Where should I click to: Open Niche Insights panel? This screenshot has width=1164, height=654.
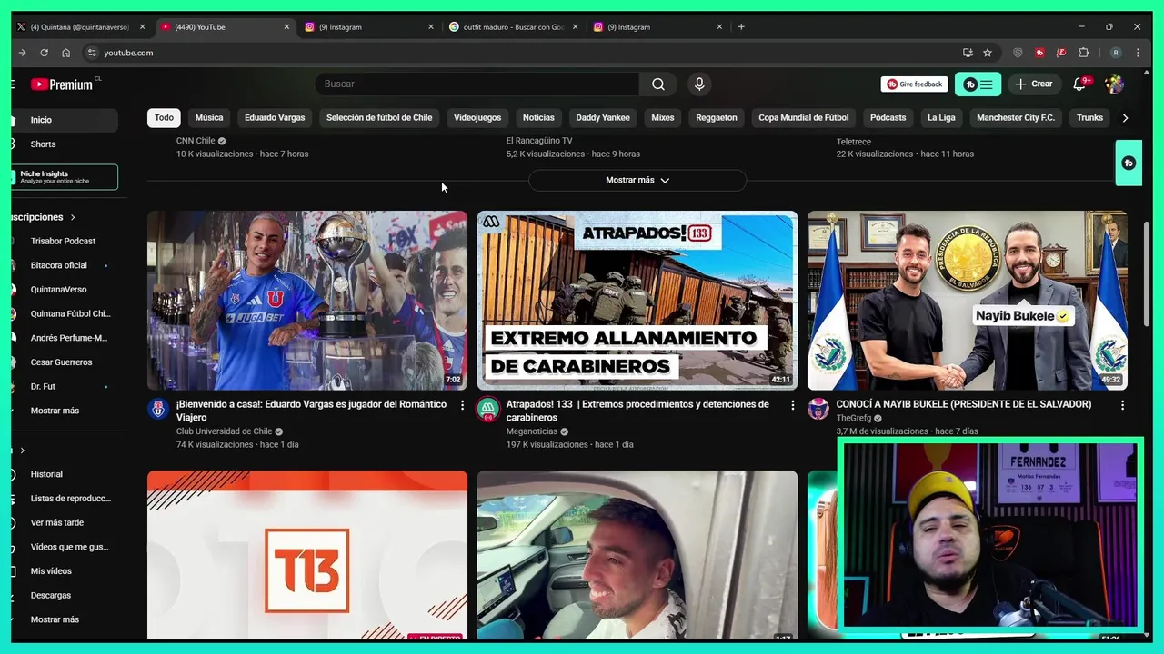64,177
